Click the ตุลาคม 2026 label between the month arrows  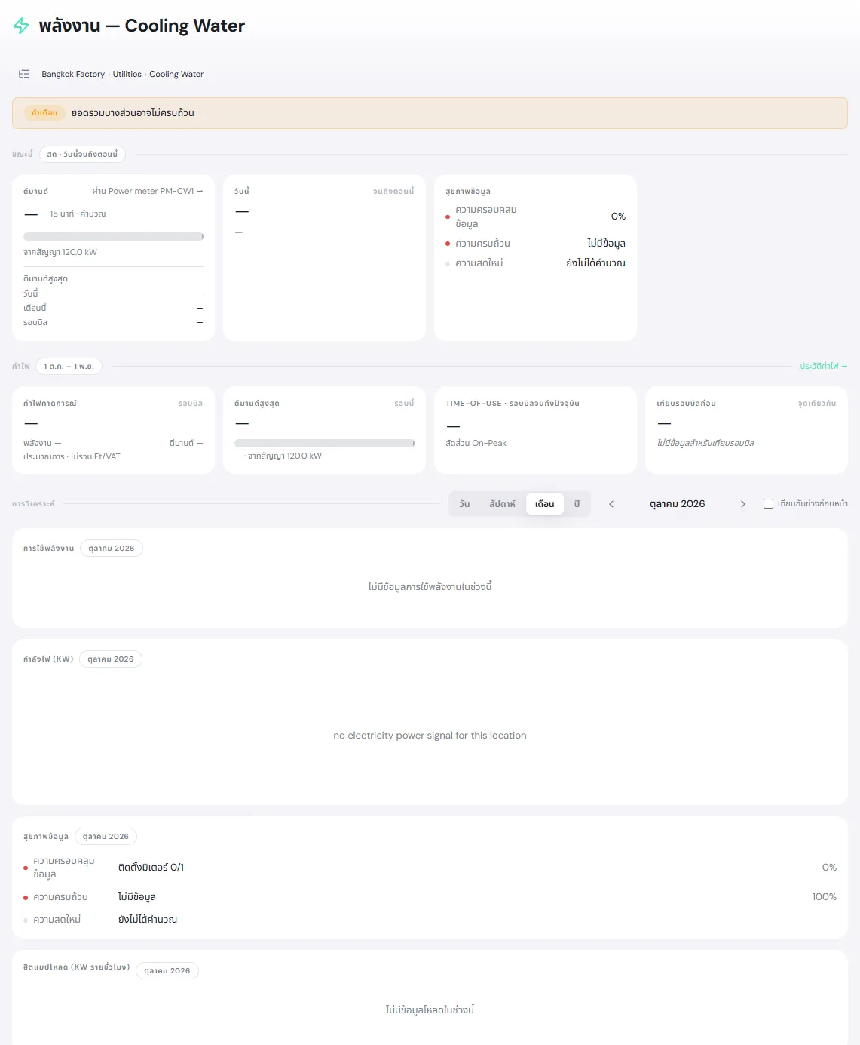677,504
